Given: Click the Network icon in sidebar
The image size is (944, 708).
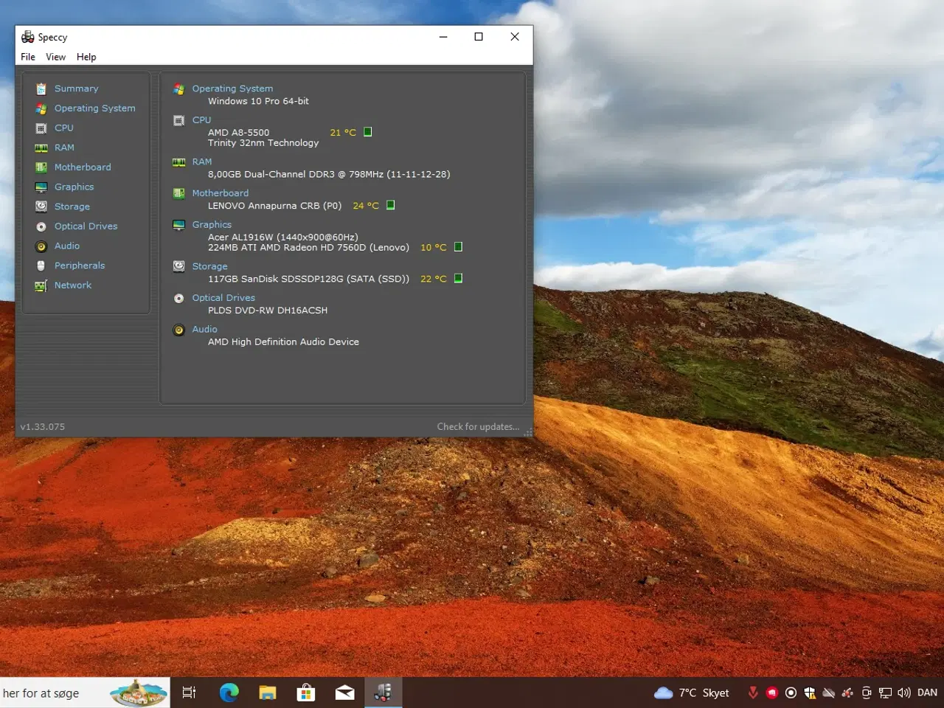Looking at the screenshot, I should click(x=41, y=285).
